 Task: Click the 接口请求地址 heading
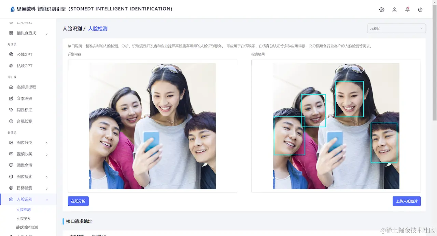point(79,221)
